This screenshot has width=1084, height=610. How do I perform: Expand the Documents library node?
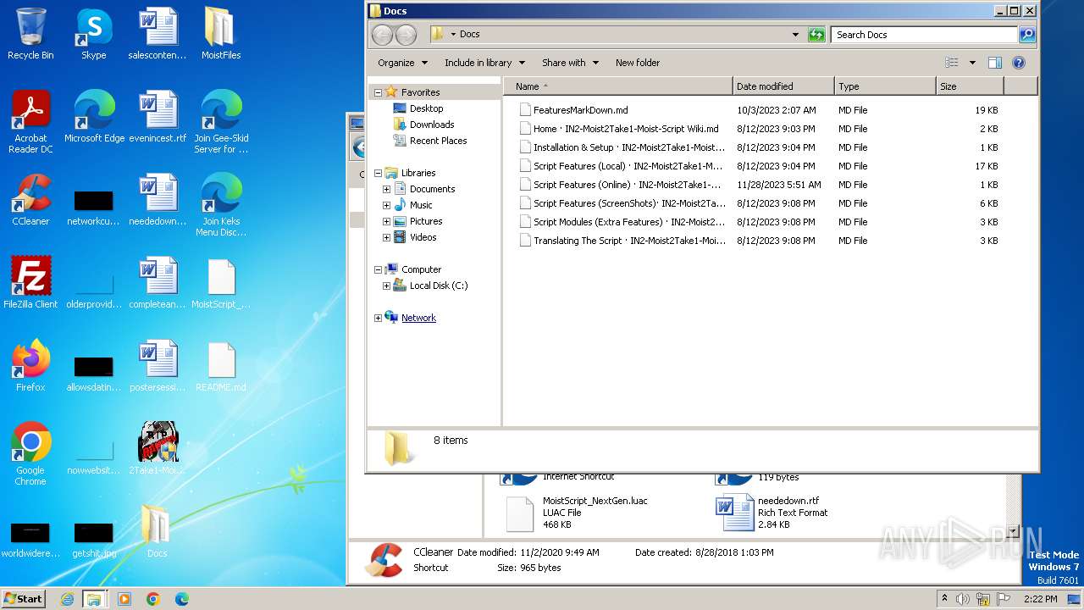tap(386, 189)
